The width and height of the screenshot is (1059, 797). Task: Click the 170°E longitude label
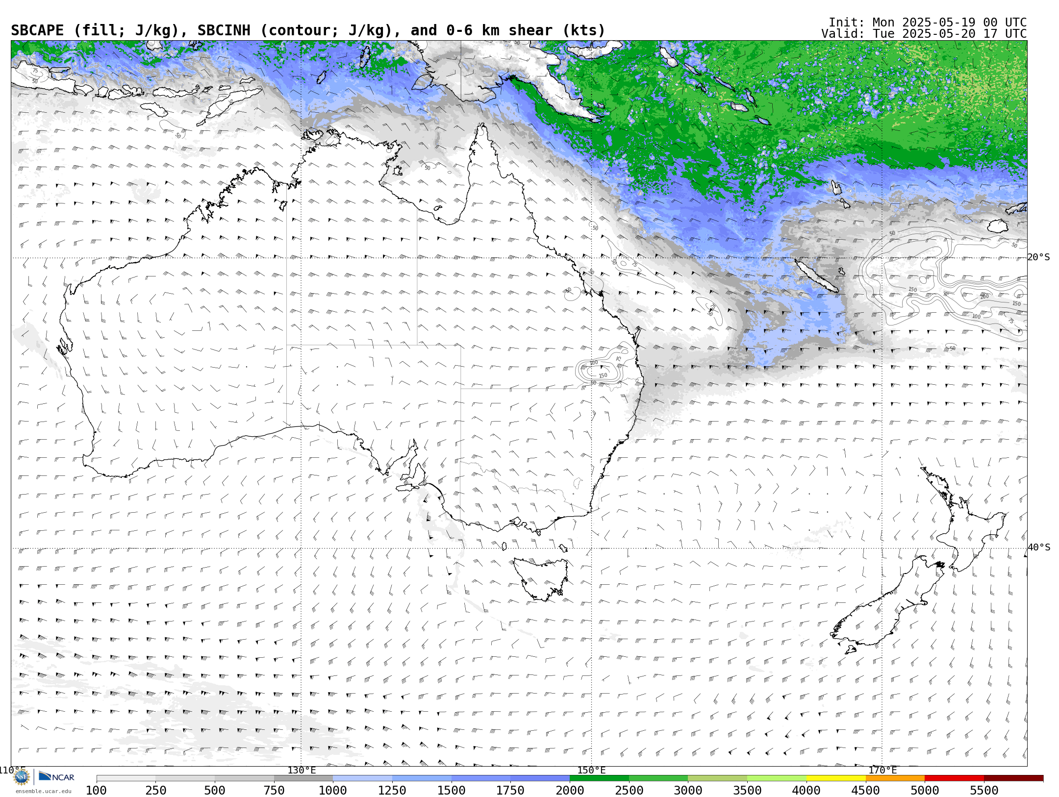pyautogui.click(x=882, y=770)
